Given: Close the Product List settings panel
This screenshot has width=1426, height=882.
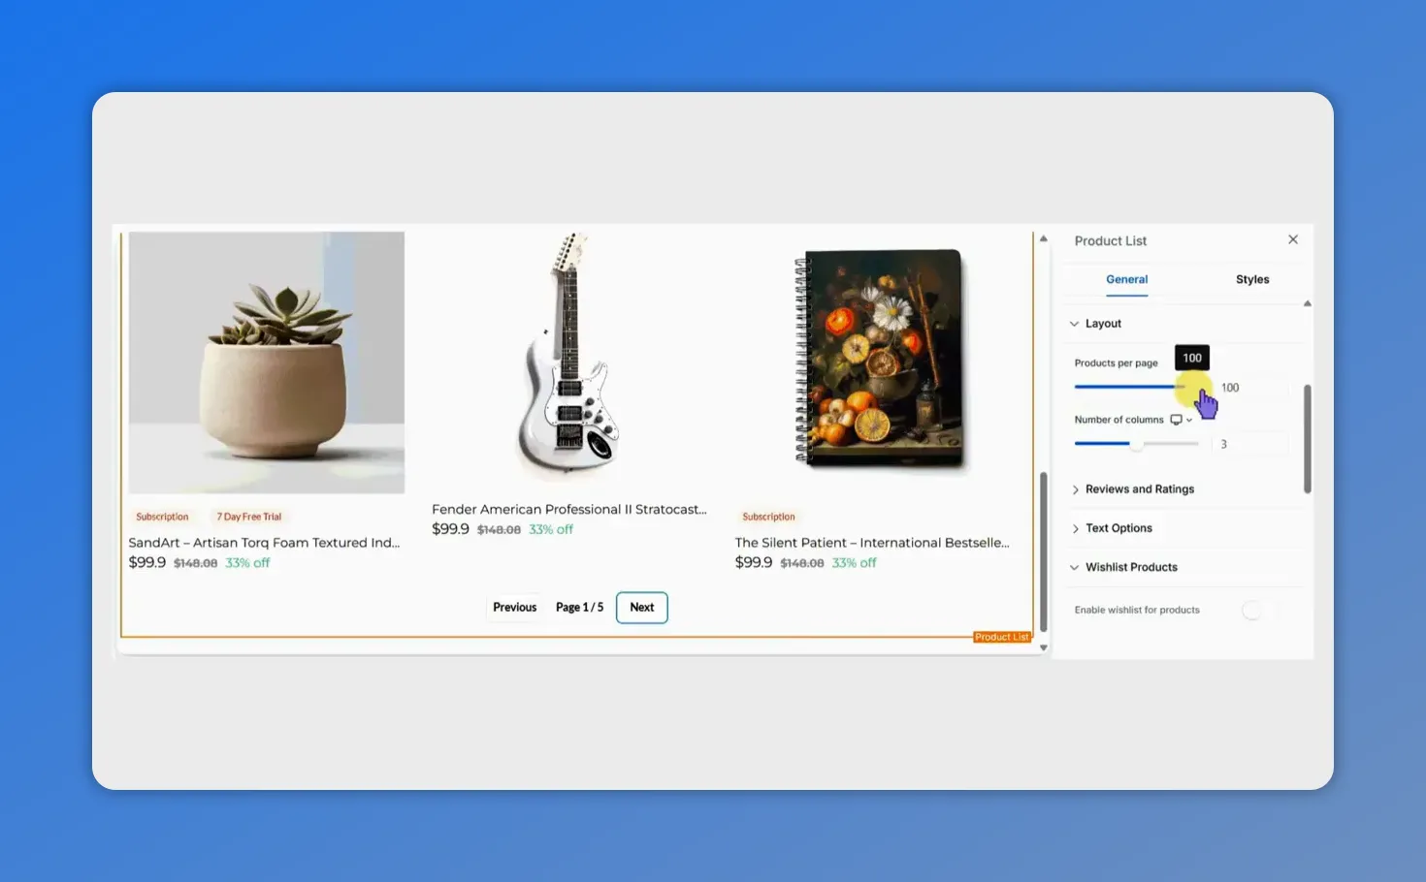Looking at the screenshot, I should click(1293, 239).
